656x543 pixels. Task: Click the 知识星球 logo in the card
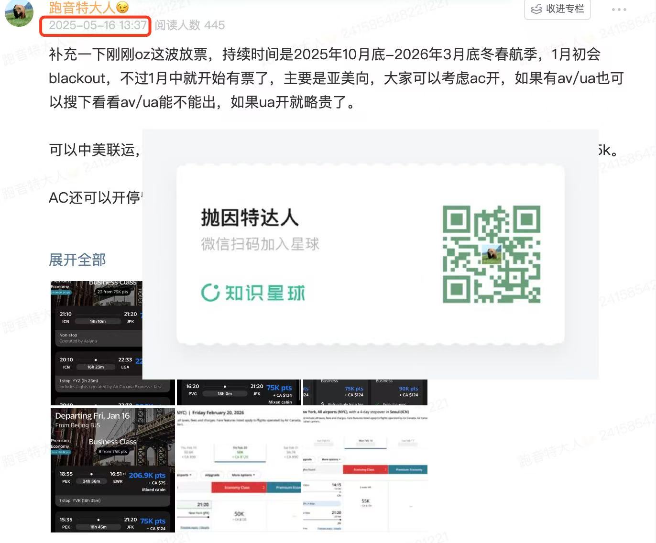253,293
